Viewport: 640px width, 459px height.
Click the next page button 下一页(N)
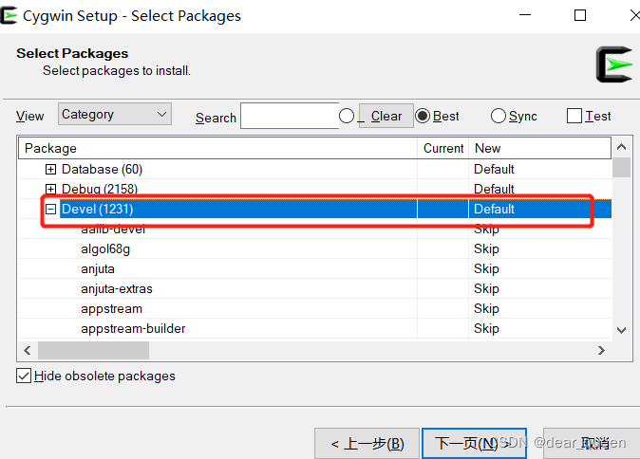(465, 443)
